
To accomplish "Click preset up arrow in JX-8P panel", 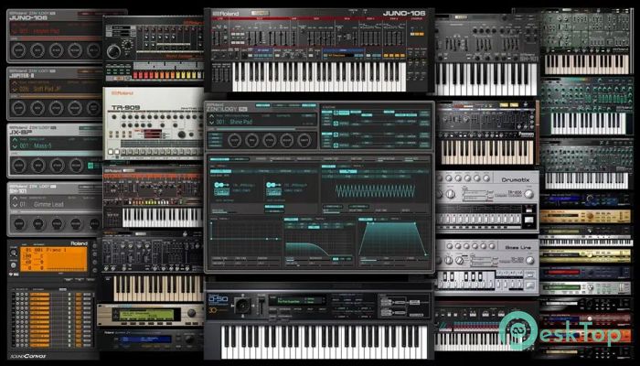I will [15, 141].
